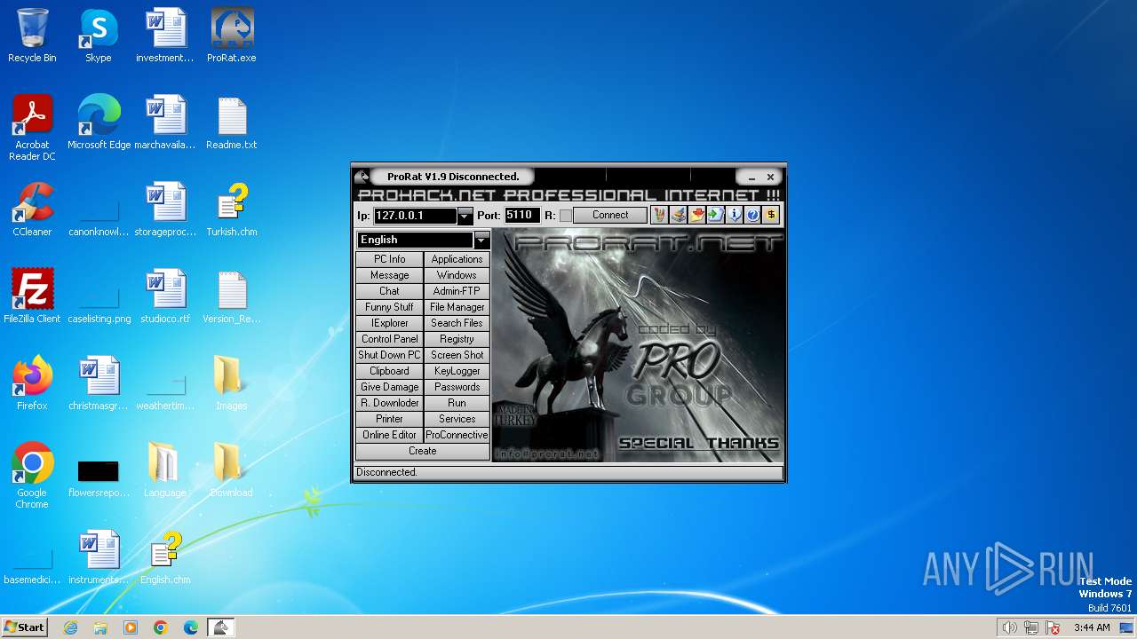Select the English.chm help file icon
The width and height of the screenshot is (1137, 639).
pyautogui.click(x=165, y=558)
